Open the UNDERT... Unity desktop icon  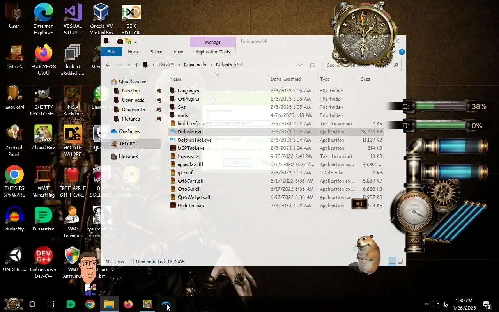click(14, 260)
